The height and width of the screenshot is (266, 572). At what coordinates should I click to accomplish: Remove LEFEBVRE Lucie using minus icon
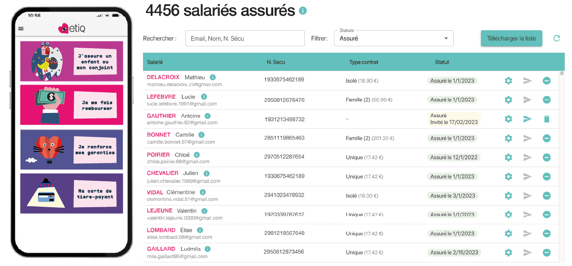tap(546, 100)
